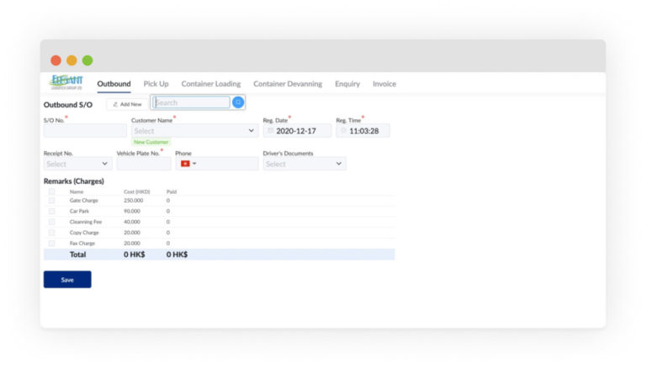This screenshot has width=646, height=368.
Task: Focus the Vehicle Plate No. field
Action: (144, 164)
